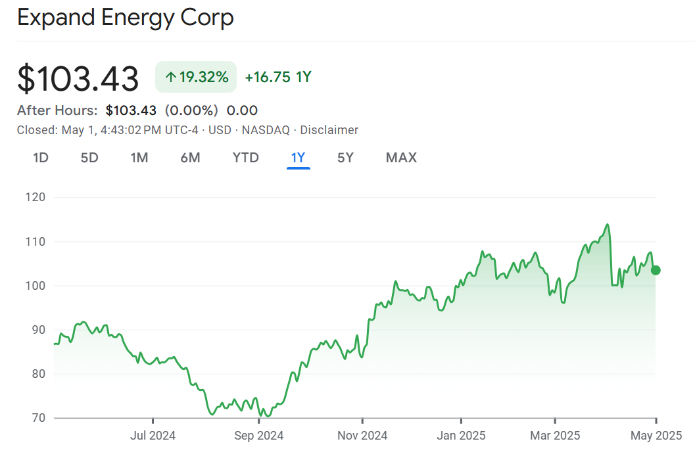Image resolution: width=695 pixels, height=458 pixels.
Task: Click the Expand Energy Corp title
Action: (x=126, y=18)
